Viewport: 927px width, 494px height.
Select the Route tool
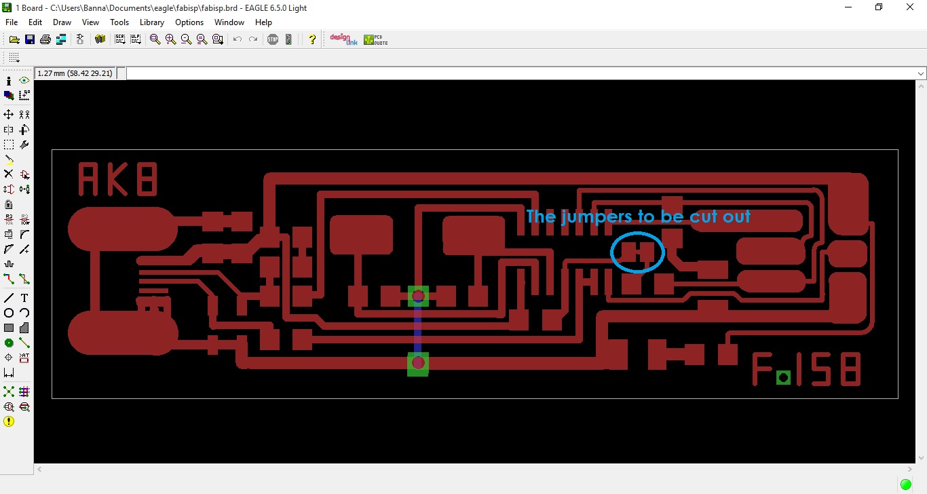(x=9, y=279)
